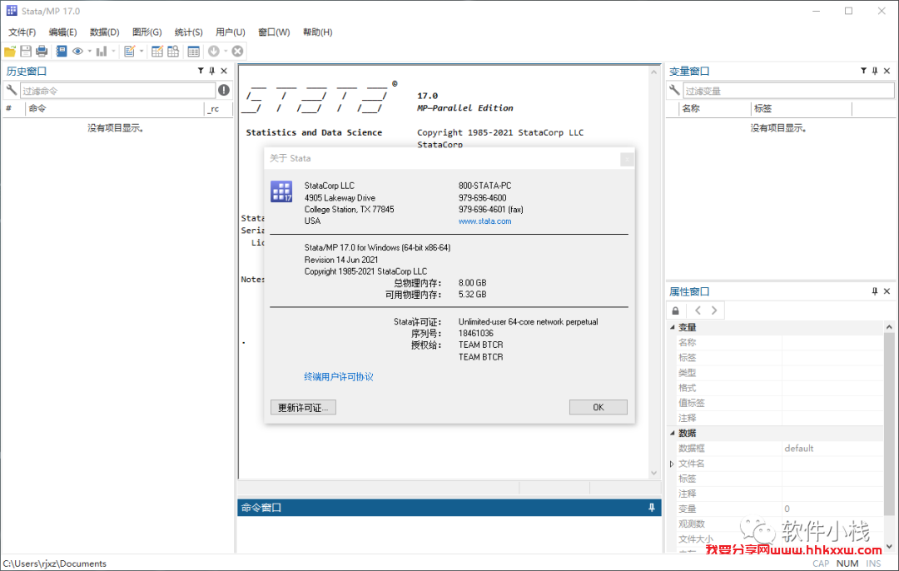Viewport: 899px width, 571px height.
Task: Open the Variables Manager icon
Action: point(194,51)
